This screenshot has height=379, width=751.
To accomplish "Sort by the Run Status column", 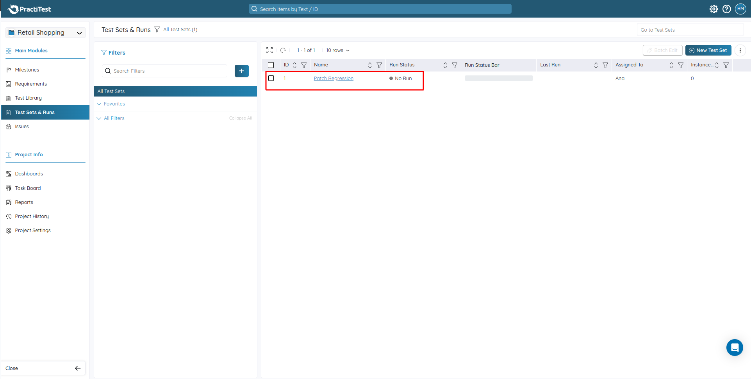I will pyautogui.click(x=445, y=65).
